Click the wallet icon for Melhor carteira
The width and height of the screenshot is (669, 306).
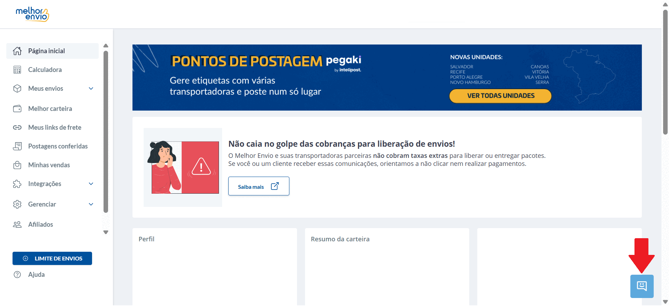tap(17, 109)
